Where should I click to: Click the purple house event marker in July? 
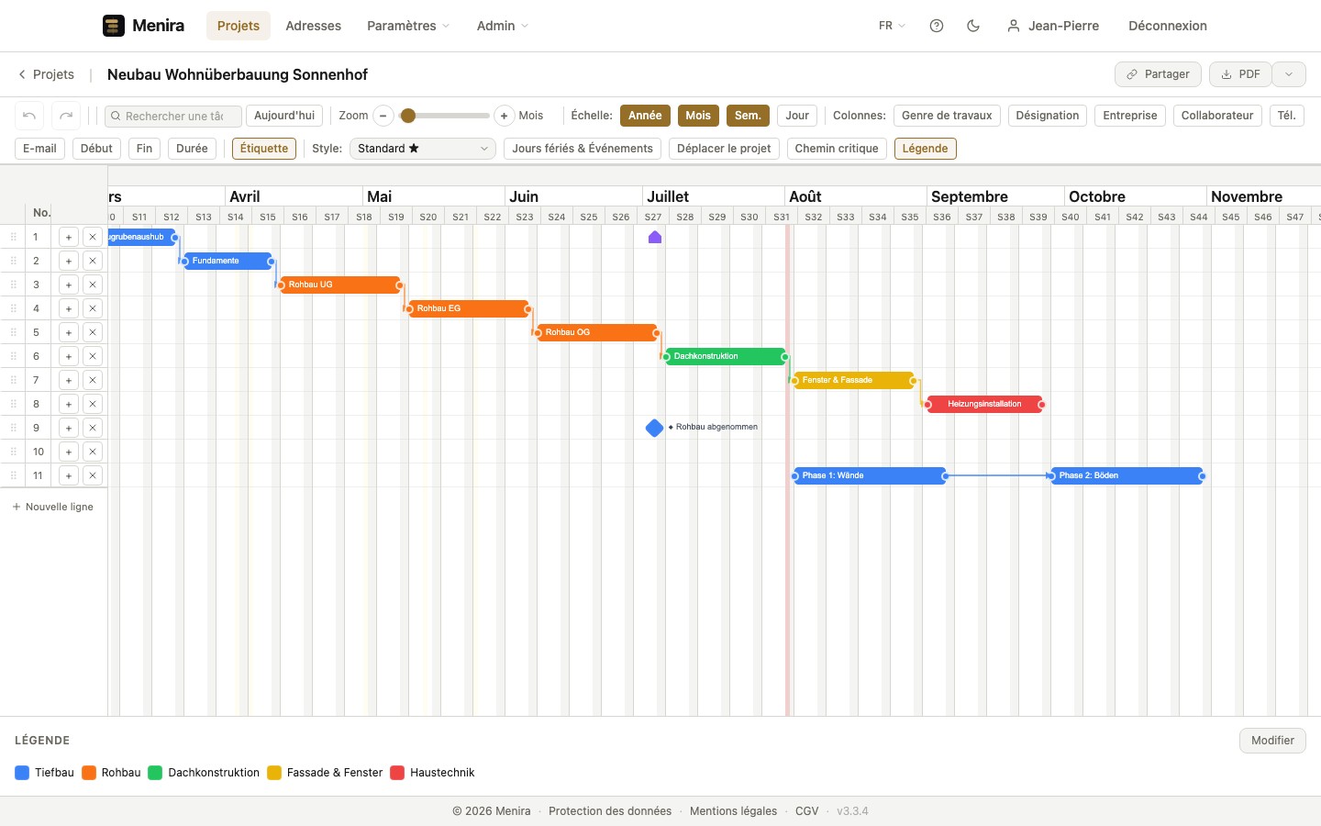point(655,237)
